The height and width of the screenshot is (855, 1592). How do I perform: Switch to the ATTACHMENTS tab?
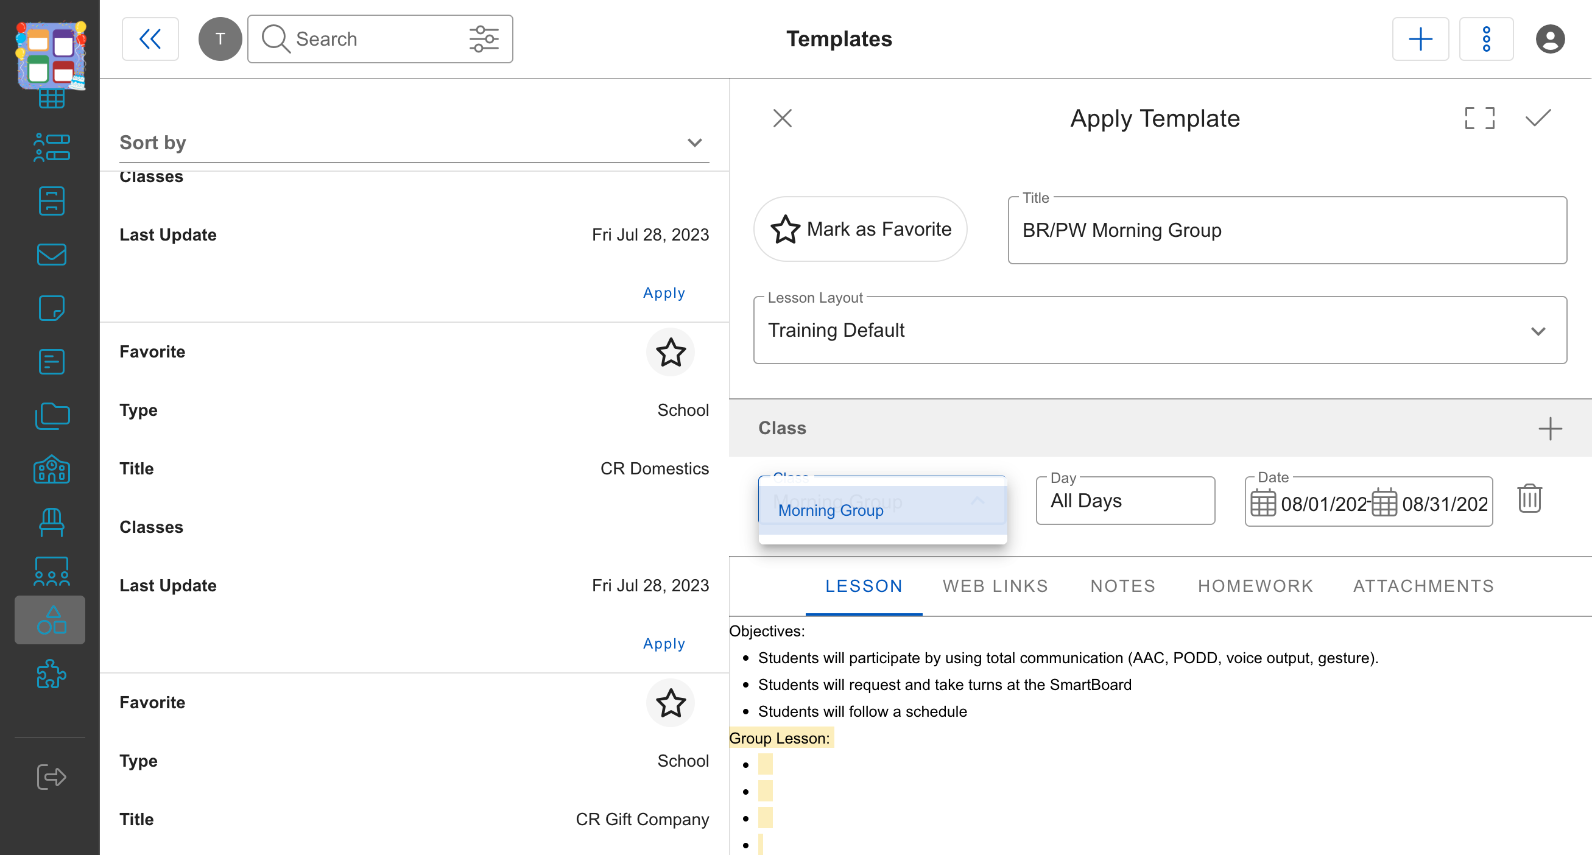click(x=1423, y=586)
